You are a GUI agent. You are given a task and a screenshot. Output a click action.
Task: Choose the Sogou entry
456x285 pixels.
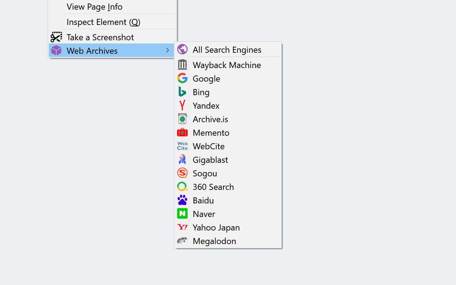tap(228, 173)
